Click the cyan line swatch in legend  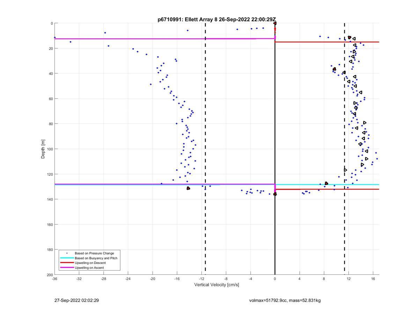coord(67,258)
